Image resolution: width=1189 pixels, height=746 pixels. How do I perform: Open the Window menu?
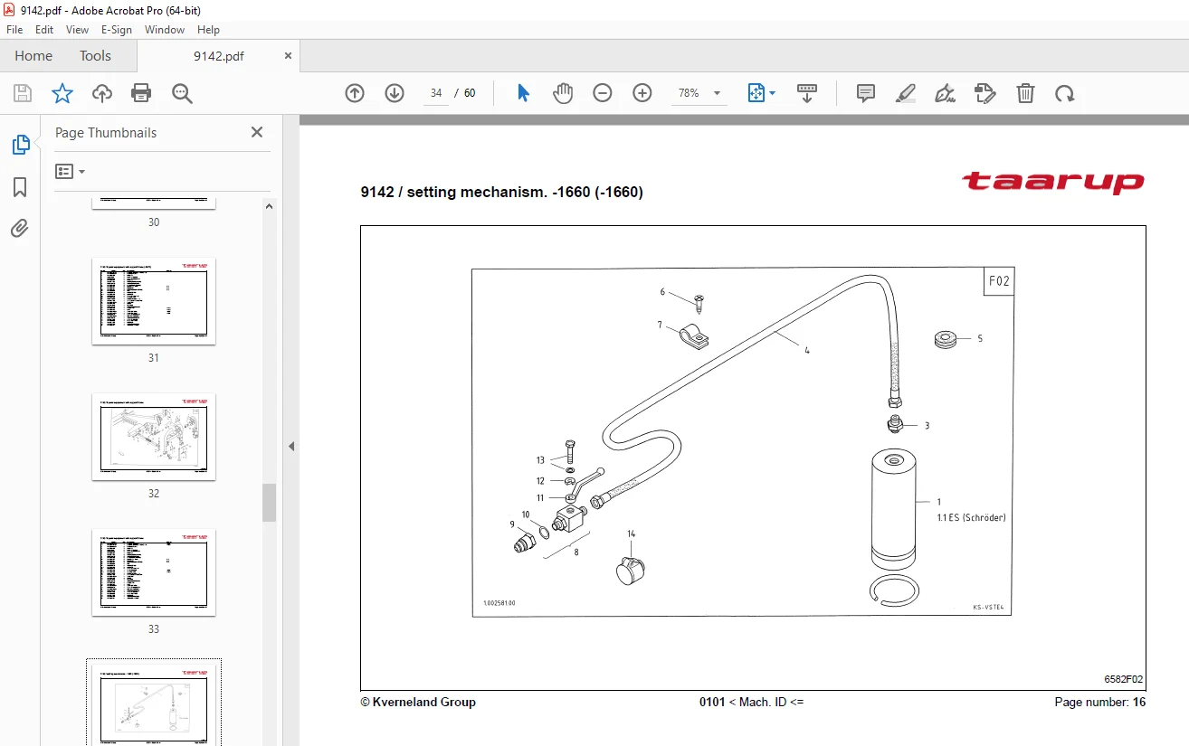click(165, 30)
